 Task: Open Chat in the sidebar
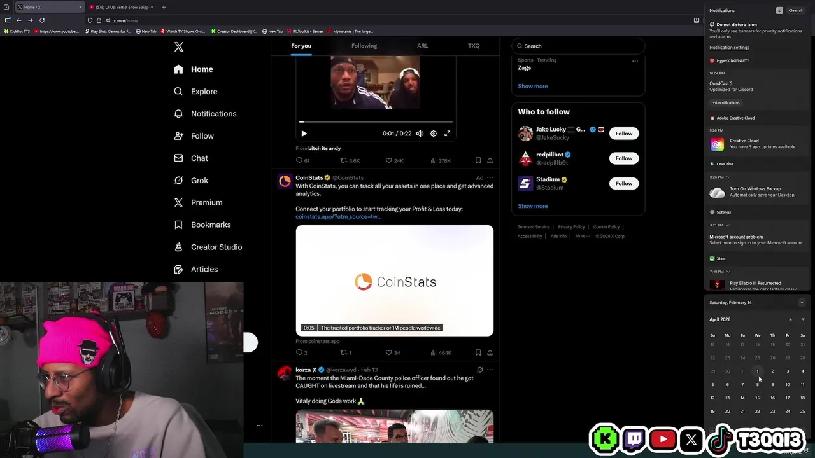click(x=191, y=158)
